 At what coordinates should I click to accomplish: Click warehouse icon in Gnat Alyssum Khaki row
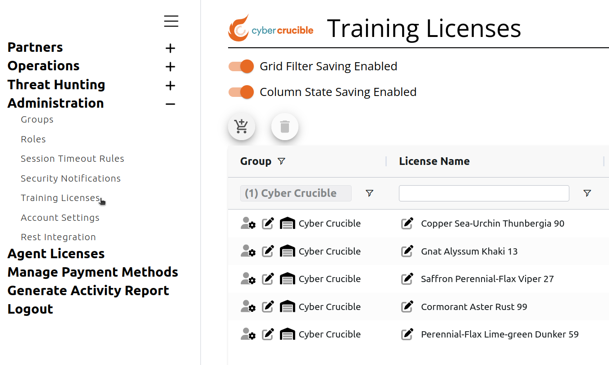(x=288, y=251)
